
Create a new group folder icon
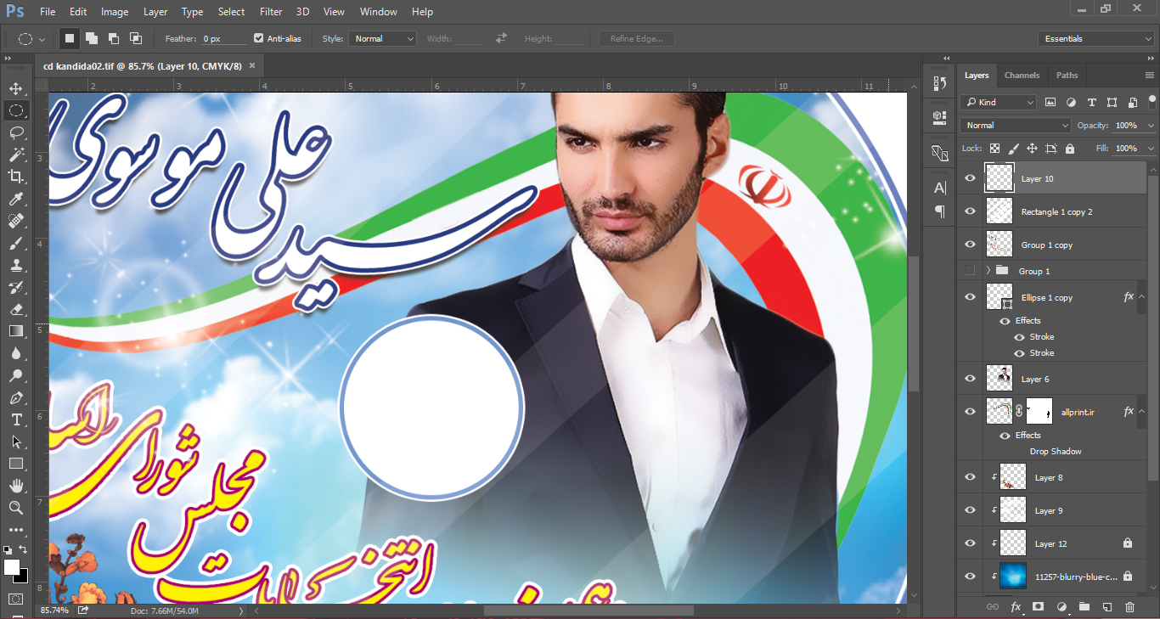pos(1084,607)
